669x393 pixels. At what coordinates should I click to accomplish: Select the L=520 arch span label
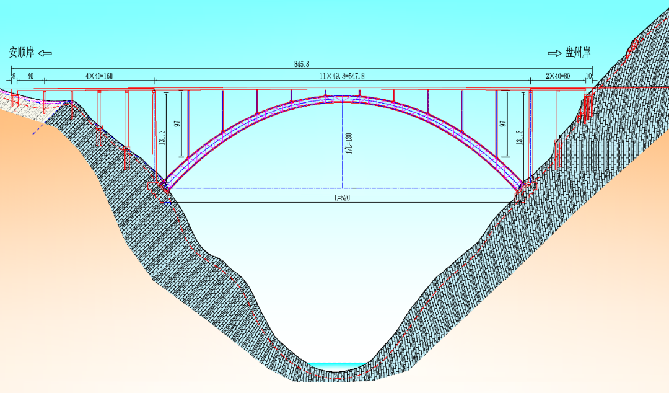coord(343,198)
